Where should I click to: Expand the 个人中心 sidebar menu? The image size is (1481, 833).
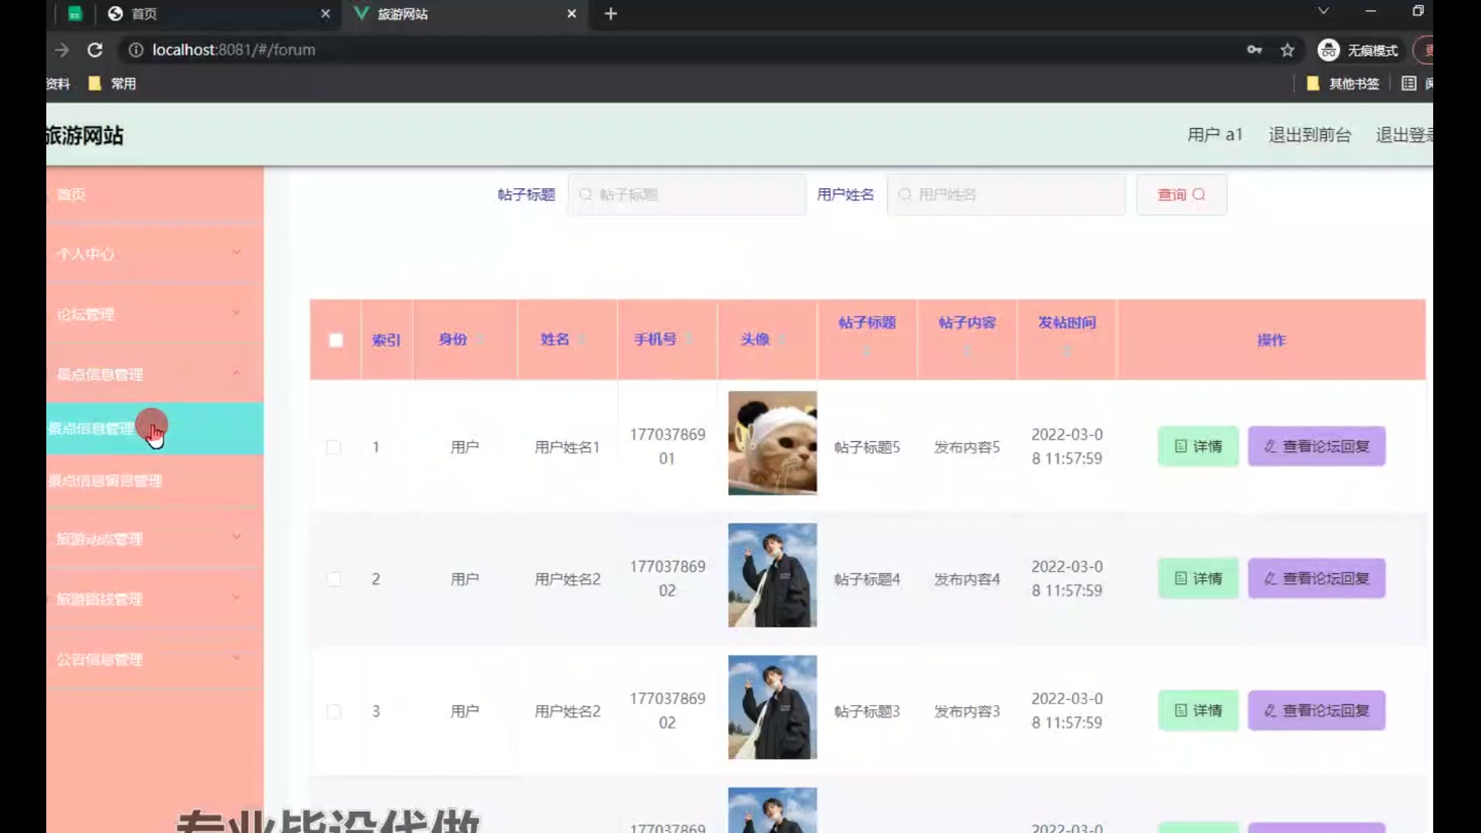(154, 254)
